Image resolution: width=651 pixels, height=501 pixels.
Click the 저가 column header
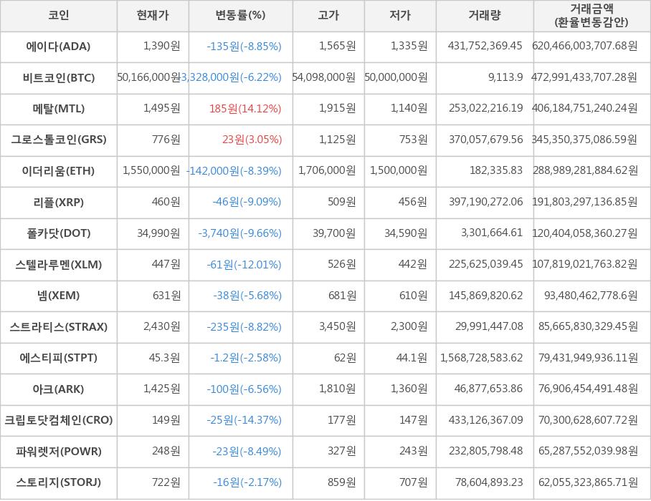pos(400,15)
